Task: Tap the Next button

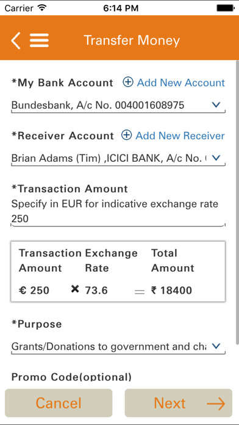Action: (x=179, y=403)
